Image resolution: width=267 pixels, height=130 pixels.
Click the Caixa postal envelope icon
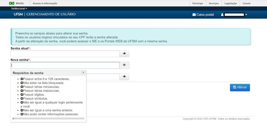[194, 15]
